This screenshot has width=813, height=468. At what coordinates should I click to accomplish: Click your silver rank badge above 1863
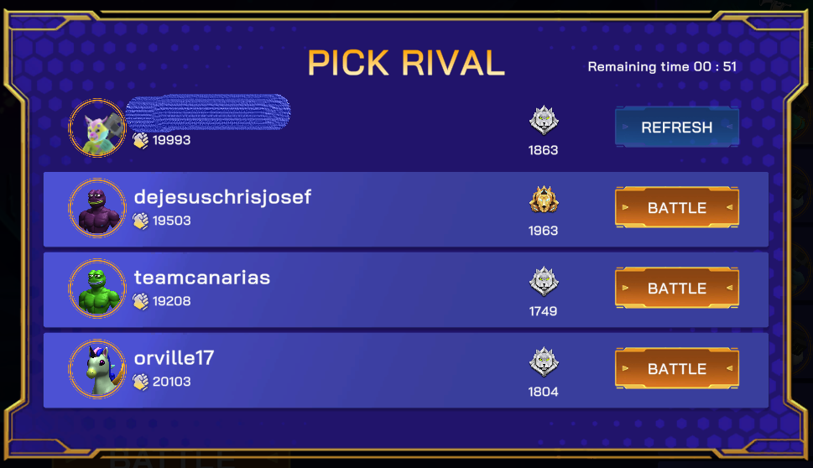point(544,121)
